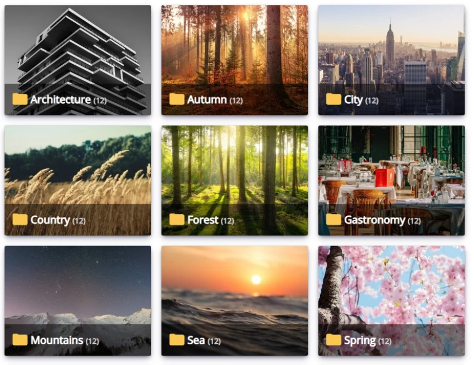Click the folder icon beside Sea

177,339
